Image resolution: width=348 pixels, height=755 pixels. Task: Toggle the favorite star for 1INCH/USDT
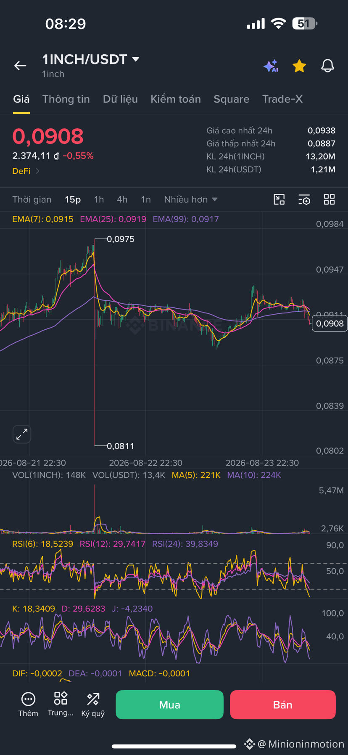click(x=299, y=66)
